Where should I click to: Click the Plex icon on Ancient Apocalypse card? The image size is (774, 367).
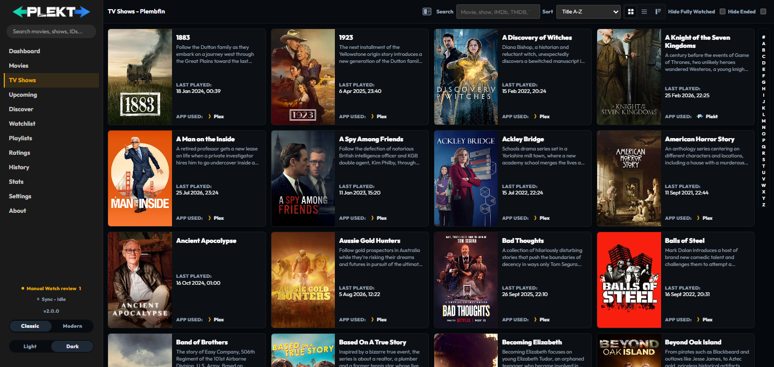tap(210, 320)
